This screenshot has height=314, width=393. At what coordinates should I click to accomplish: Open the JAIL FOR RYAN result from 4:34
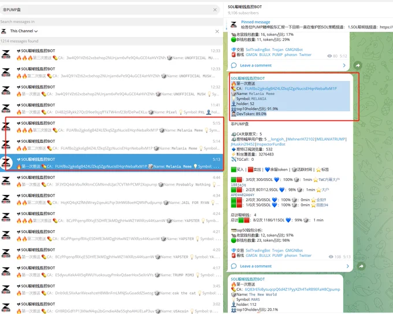click(x=112, y=199)
